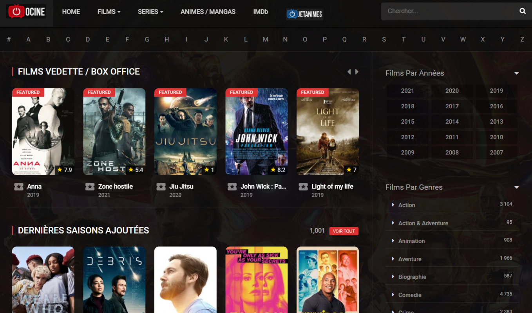532x313 pixels.
Task: Open the JetAnimes logo link
Action: (x=304, y=14)
